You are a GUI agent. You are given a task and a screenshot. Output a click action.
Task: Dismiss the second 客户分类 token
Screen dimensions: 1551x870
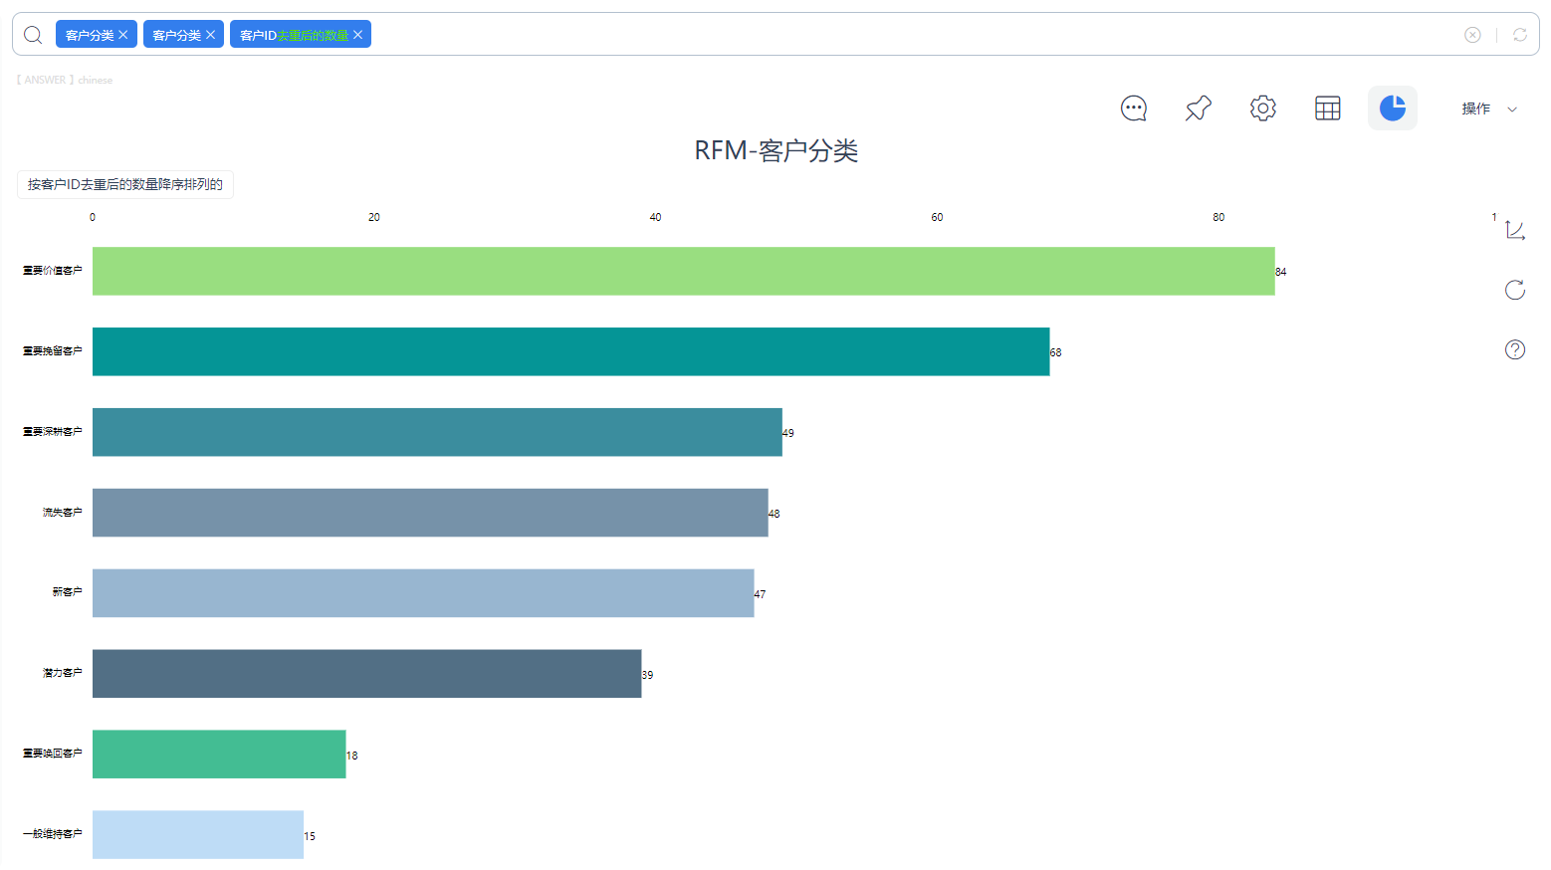point(211,33)
